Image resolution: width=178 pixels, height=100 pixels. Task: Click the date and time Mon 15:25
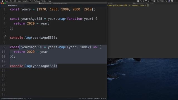tap(160, 1)
